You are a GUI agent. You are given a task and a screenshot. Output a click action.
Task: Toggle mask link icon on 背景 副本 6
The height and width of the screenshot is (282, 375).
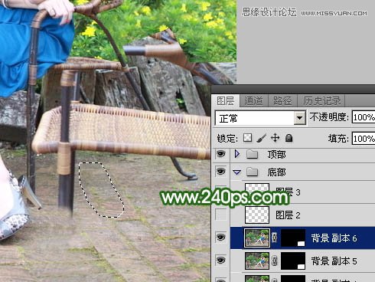(275, 238)
